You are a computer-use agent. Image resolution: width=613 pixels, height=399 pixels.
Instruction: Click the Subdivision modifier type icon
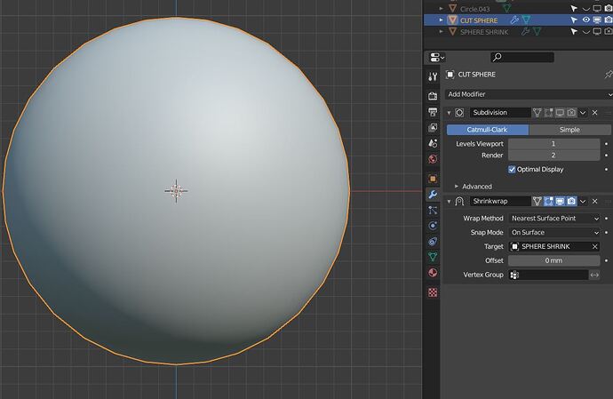point(459,113)
